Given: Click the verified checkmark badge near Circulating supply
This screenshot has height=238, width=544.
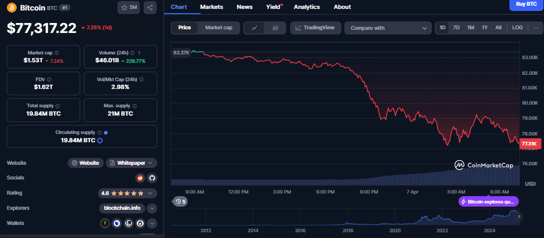Looking at the screenshot, I should coord(106,133).
